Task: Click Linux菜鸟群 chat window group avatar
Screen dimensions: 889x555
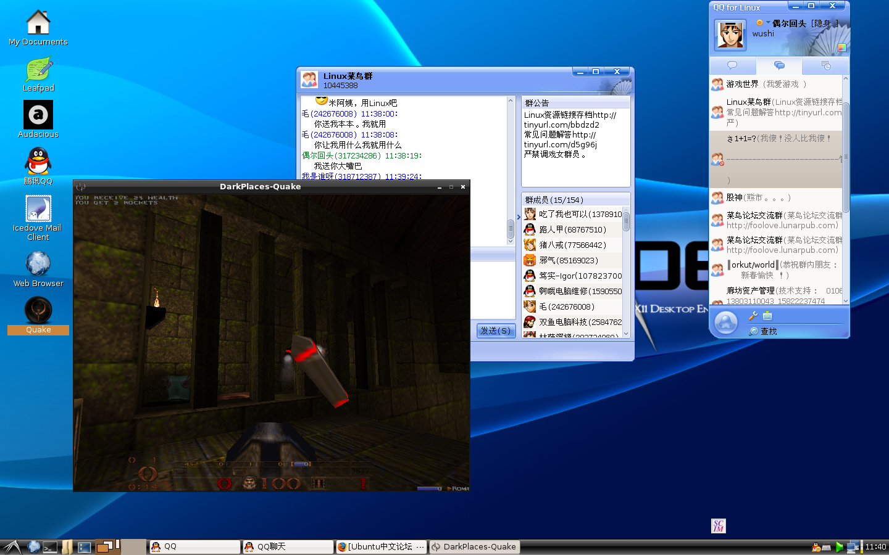Action: [x=309, y=80]
